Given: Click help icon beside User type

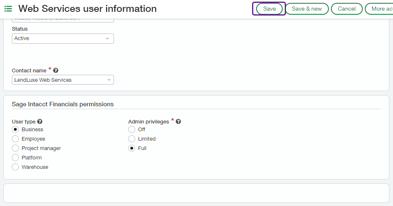Looking at the screenshot, I should (40, 121).
